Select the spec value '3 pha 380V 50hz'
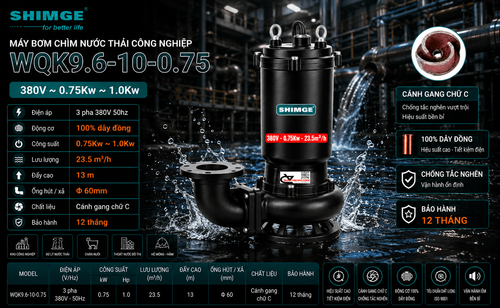This screenshot has height=308, width=500. pos(102,113)
